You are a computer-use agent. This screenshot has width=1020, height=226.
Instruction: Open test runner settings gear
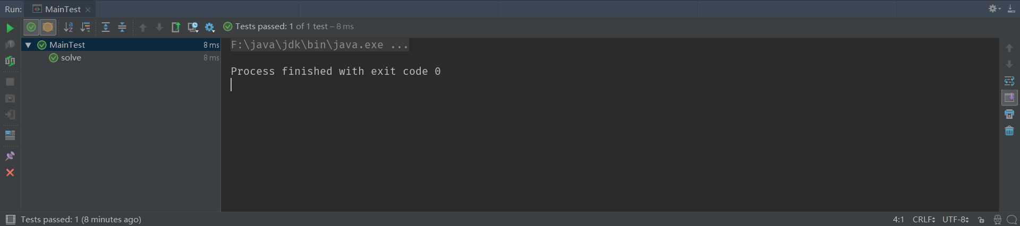(210, 27)
